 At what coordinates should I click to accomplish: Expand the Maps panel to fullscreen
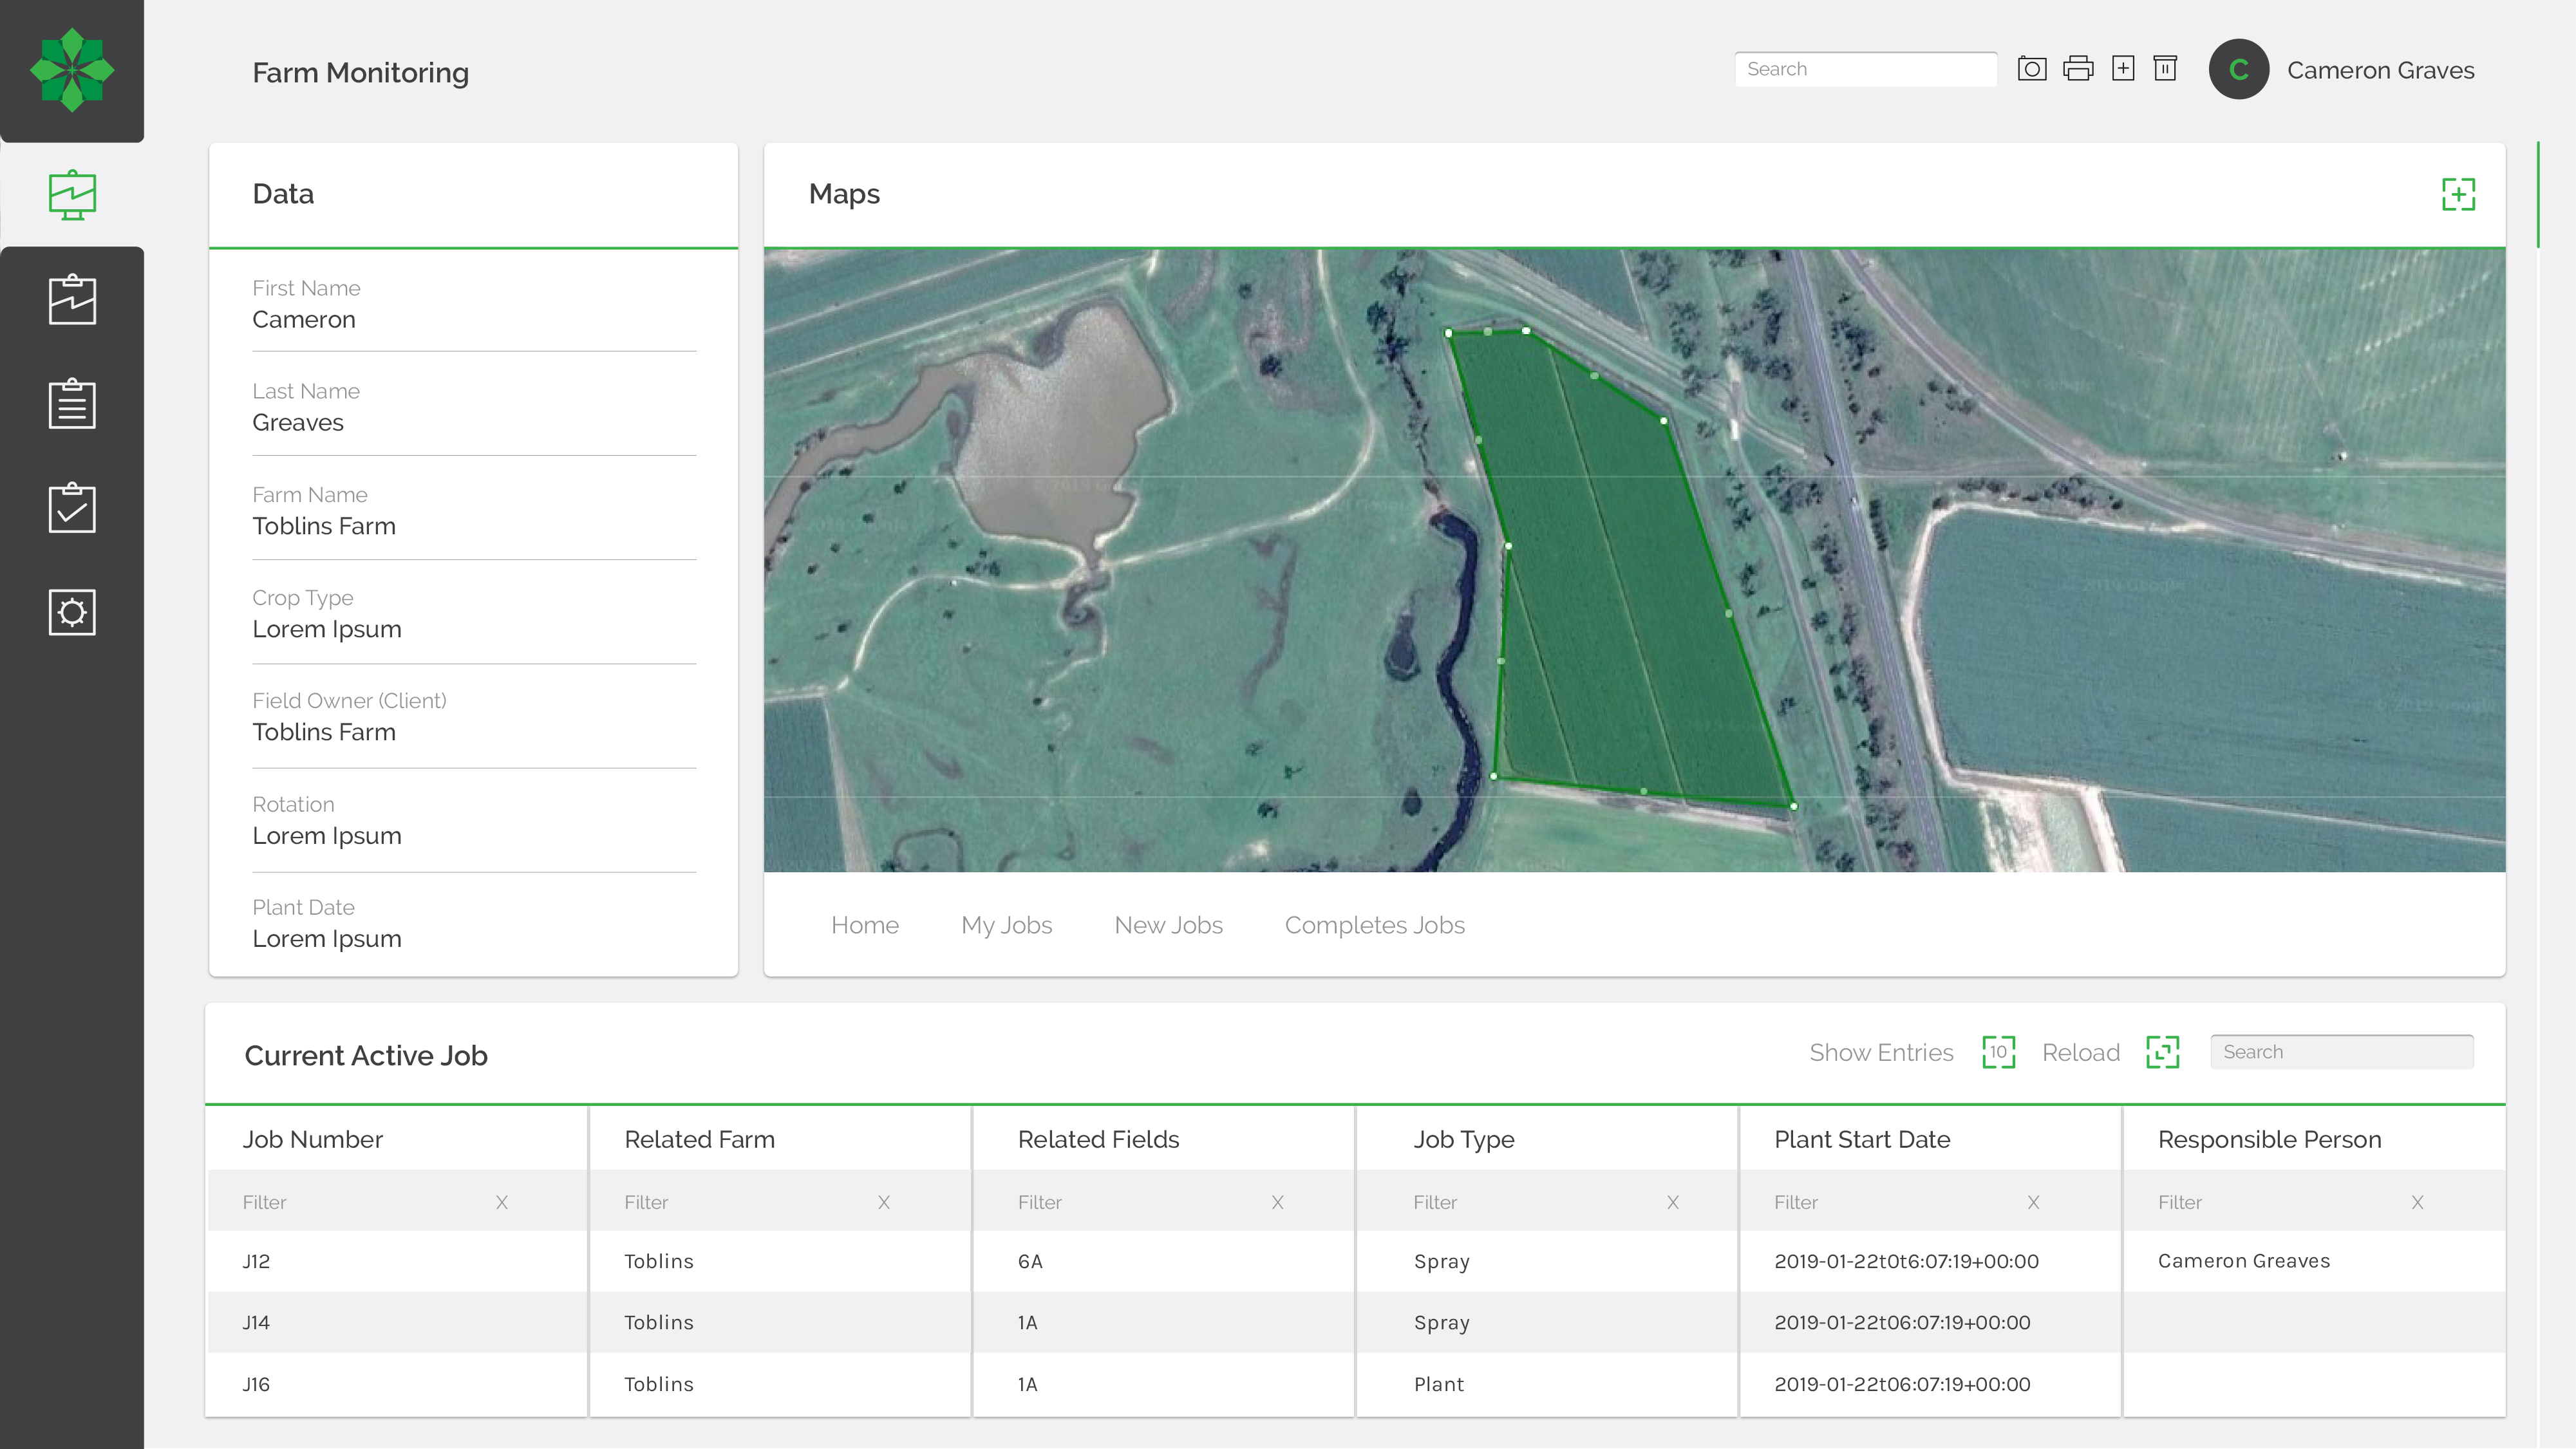[2458, 194]
